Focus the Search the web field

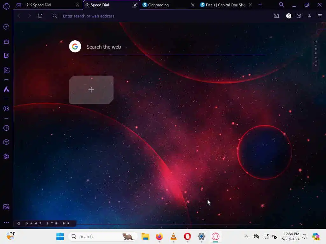(174, 47)
